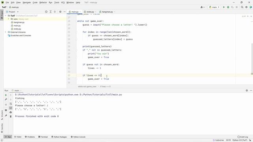Image resolution: width=253 pixels, height=142 pixels.
Task: Click the grey stop square in top toolbar
Action: (x=236, y=7)
